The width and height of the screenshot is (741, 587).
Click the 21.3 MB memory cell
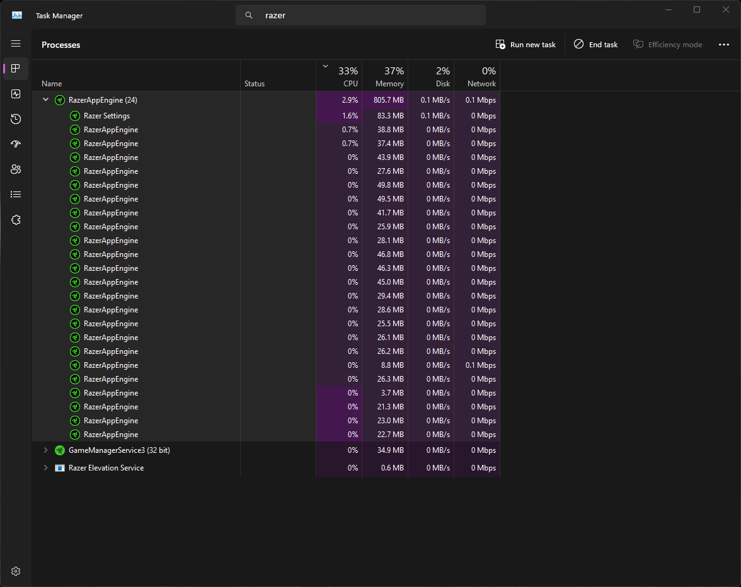click(385, 407)
